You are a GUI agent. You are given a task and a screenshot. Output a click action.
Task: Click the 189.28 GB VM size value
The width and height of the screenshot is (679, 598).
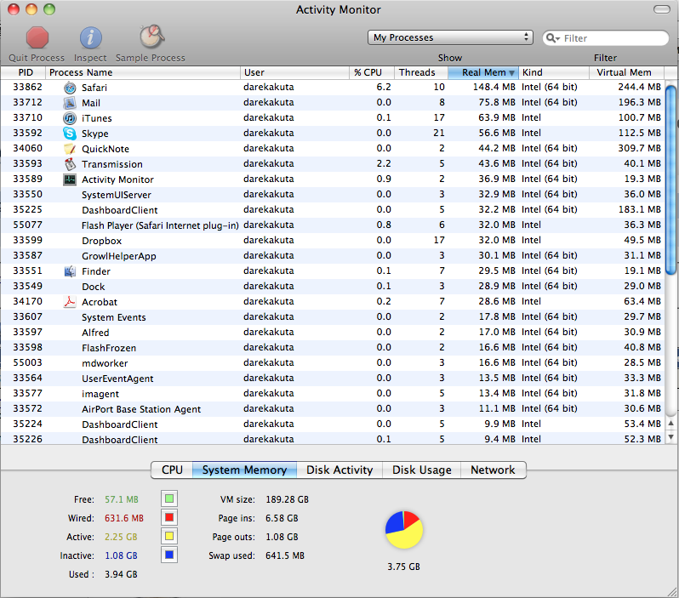tap(287, 499)
